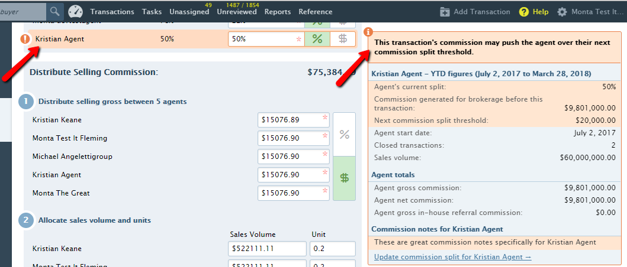Screen dimensions: 627x267
Task: Edit Monta The Great selling gross field
Action: pos(294,193)
